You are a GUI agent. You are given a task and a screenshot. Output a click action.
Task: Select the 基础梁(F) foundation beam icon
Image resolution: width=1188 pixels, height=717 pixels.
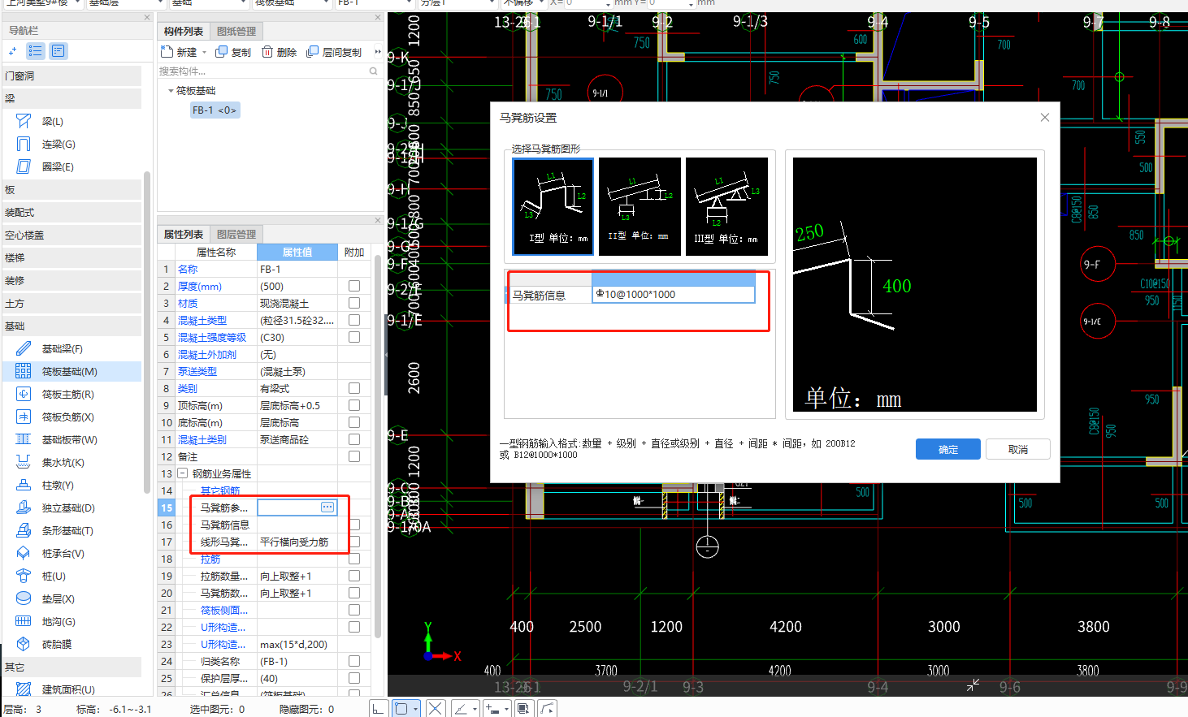(x=24, y=348)
